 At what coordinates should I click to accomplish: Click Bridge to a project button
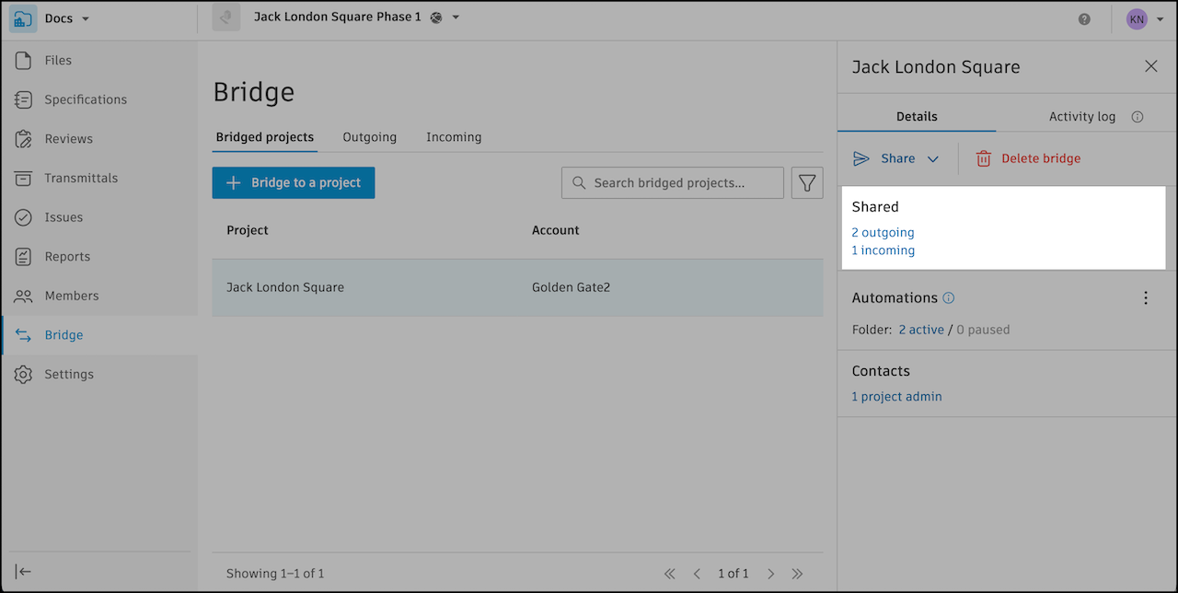click(294, 182)
